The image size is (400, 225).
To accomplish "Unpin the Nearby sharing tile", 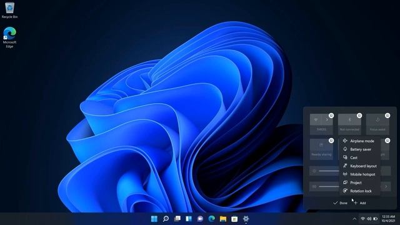I will [331, 141].
